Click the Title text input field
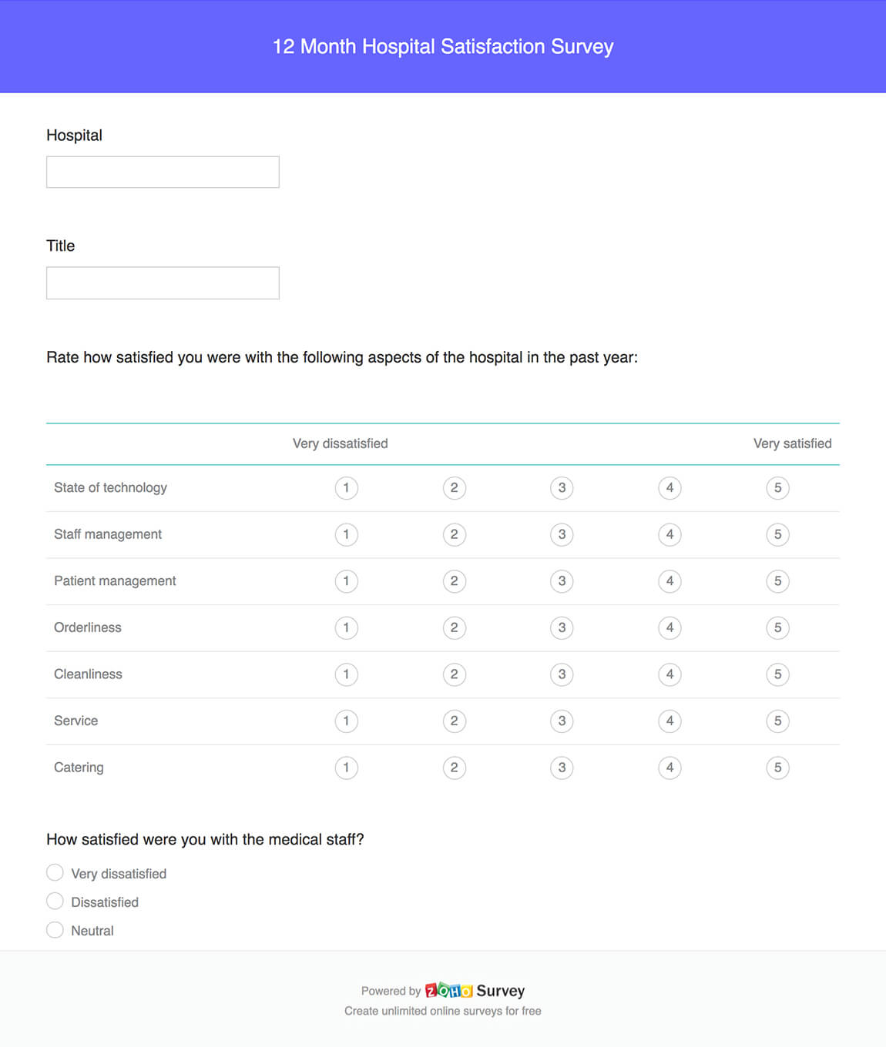 point(163,283)
